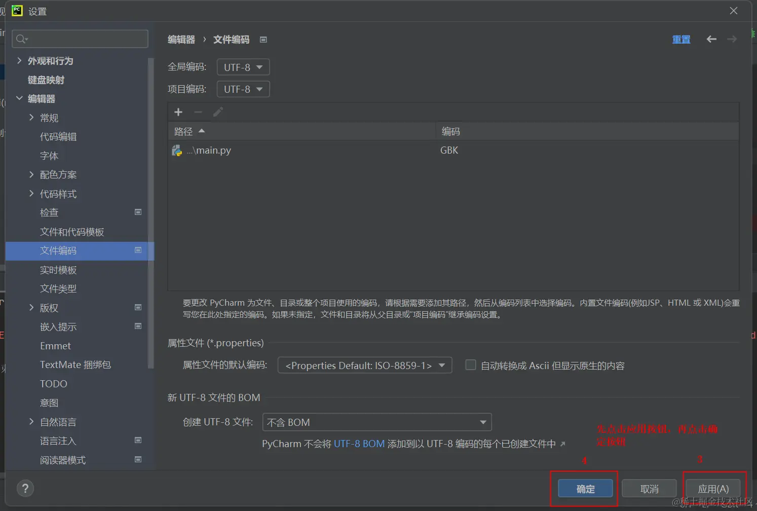Image resolution: width=757 pixels, height=511 pixels.
Task: Click the search magnifier icon in settings
Action: [x=21, y=39]
